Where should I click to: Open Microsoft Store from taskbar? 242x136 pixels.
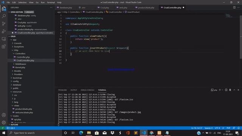(97, 133)
